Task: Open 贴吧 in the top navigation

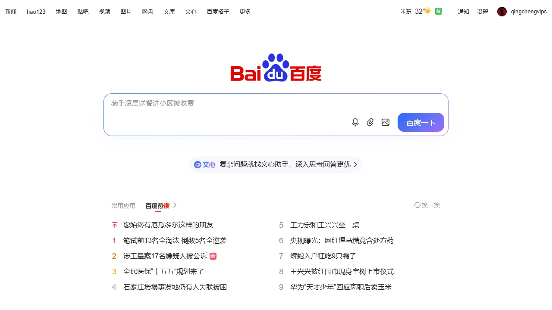Action: (x=83, y=12)
